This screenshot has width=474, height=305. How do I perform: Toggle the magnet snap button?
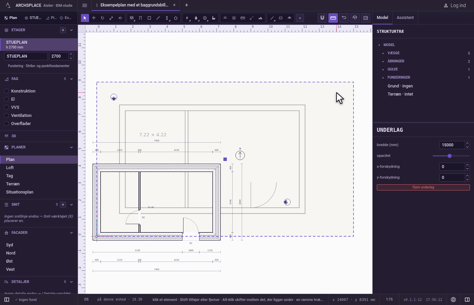[322, 18]
